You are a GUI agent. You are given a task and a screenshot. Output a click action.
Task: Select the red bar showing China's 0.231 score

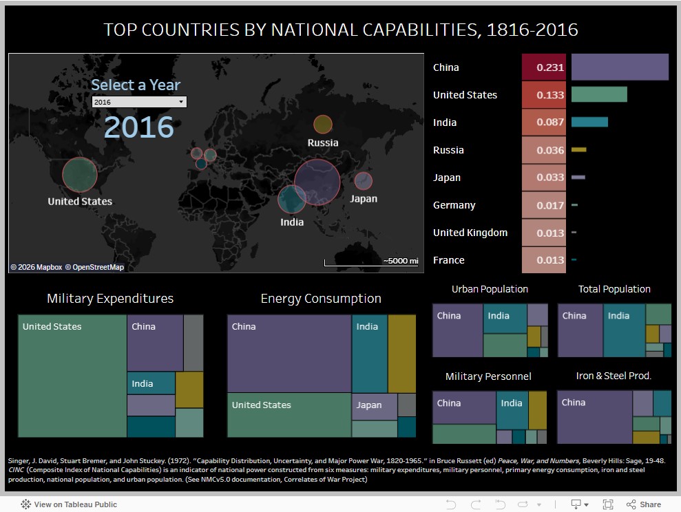544,67
